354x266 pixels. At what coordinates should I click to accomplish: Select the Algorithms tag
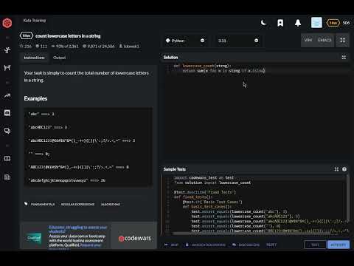pos(111,204)
